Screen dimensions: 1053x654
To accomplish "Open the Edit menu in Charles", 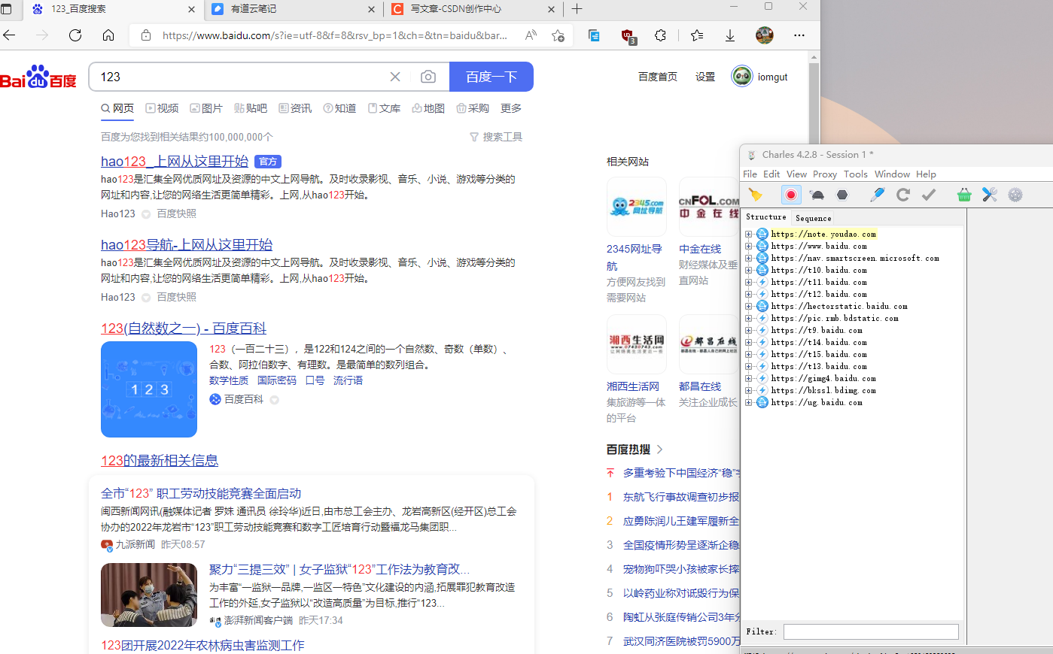I will tap(771, 174).
